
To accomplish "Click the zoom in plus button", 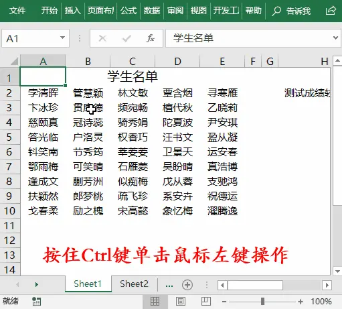I will (301, 302).
